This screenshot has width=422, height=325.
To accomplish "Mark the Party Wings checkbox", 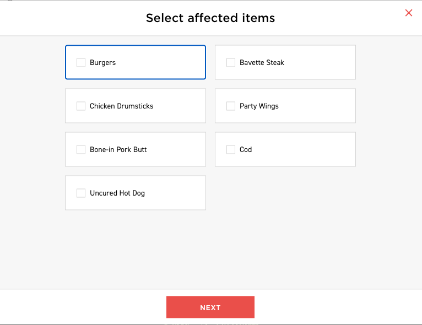I will [x=231, y=106].
